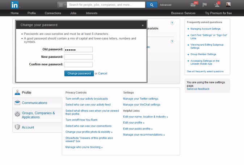The height and width of the screenshot is (165, 244).
Task: Click Try Premium for free link
Action: [218, 13]
